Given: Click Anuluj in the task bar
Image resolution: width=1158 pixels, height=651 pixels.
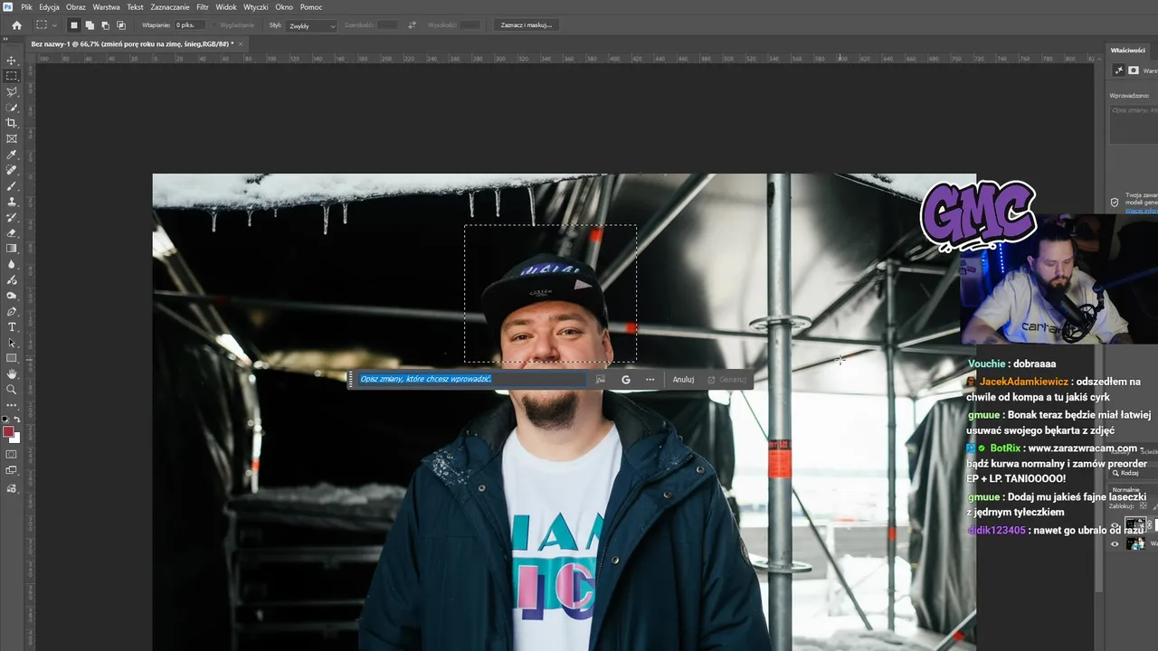Looking at the screenshot, I should coord(683,380).
